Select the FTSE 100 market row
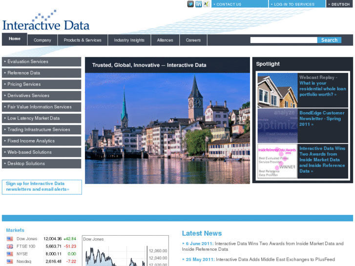355x266 pixels. pos(41,246)
